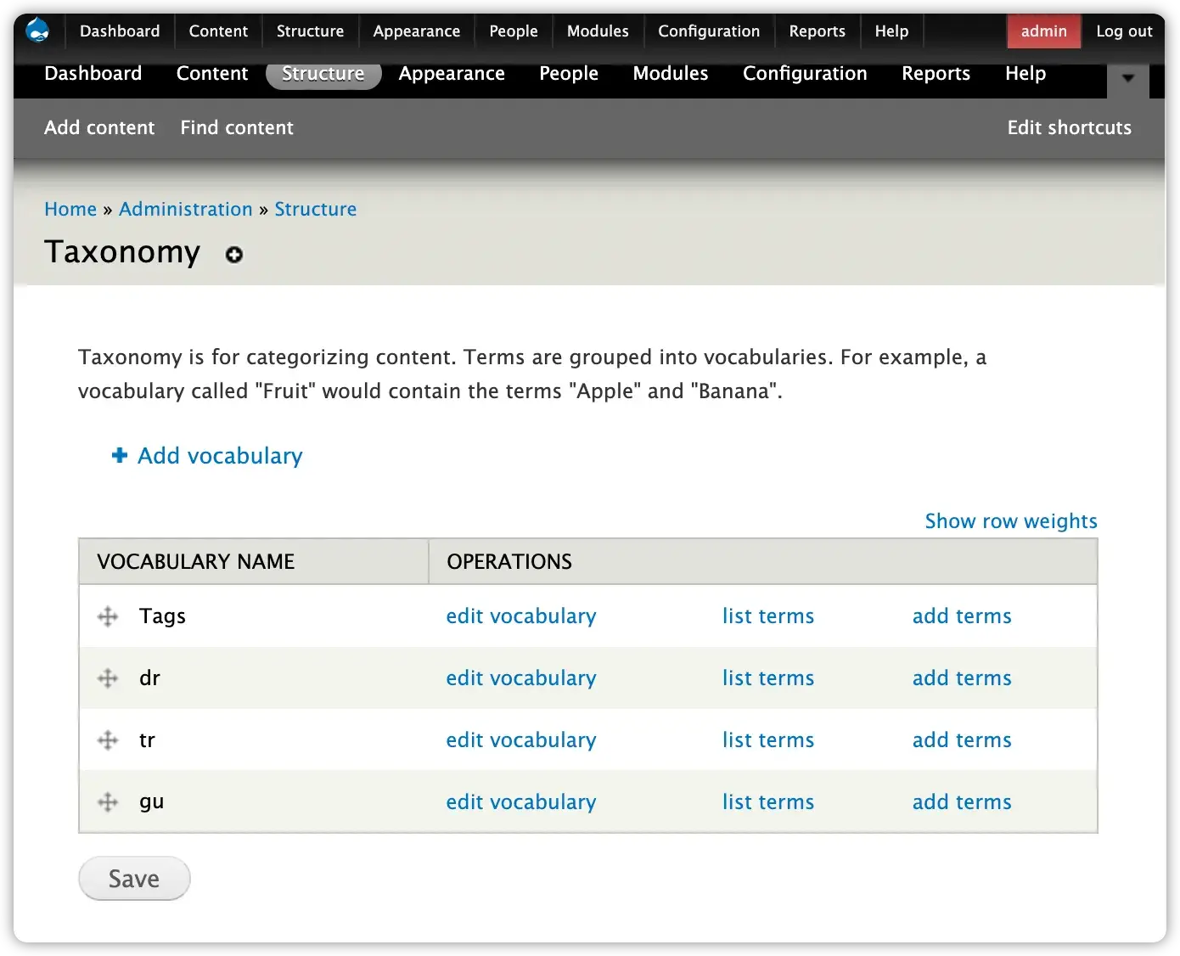Click the admin account button
The width and height of the screenshot is (1180, 956).
click(x=1043, y=31)
